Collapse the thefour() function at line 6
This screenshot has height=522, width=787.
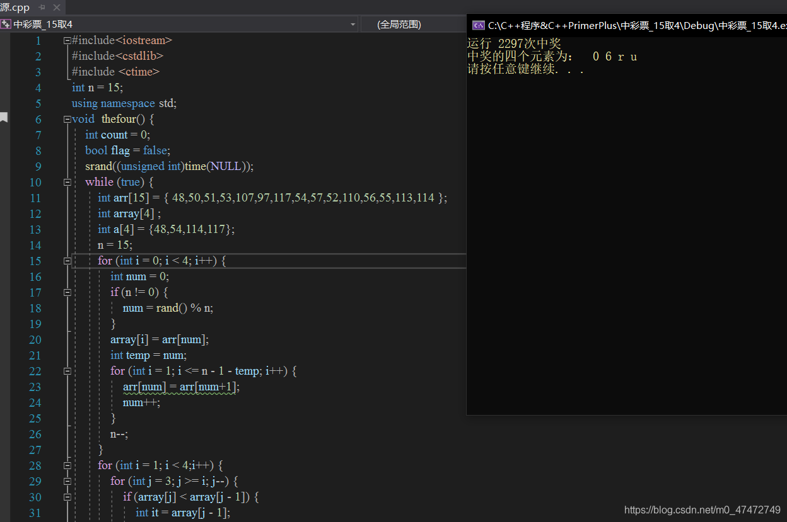67,119
